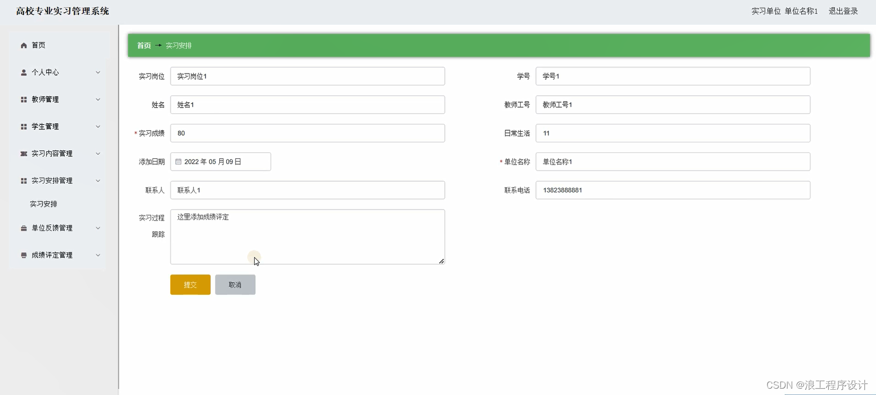The height and width of the screenshot is (395, 876).
Task: Expand the 成绩评定管理 chevron
Action: point(98,255)
